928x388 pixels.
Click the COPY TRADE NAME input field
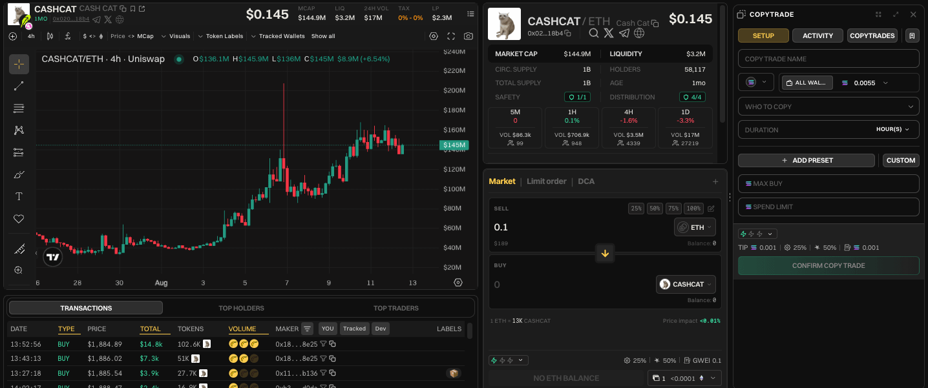828,59
